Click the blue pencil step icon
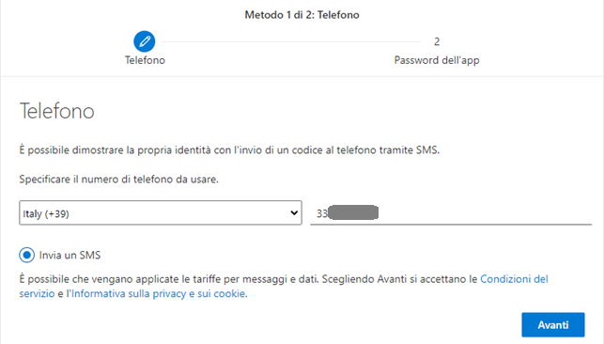The height and width of the screenshot is (344, 604). [145, 41]
